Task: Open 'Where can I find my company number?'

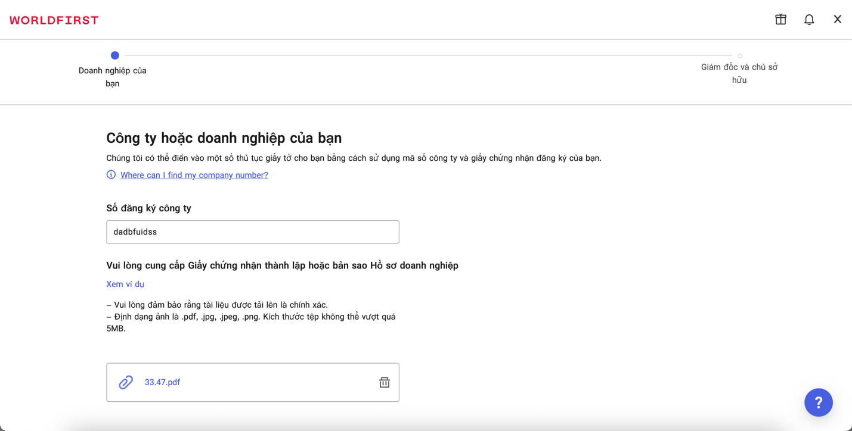Action: tap(194, 175)
